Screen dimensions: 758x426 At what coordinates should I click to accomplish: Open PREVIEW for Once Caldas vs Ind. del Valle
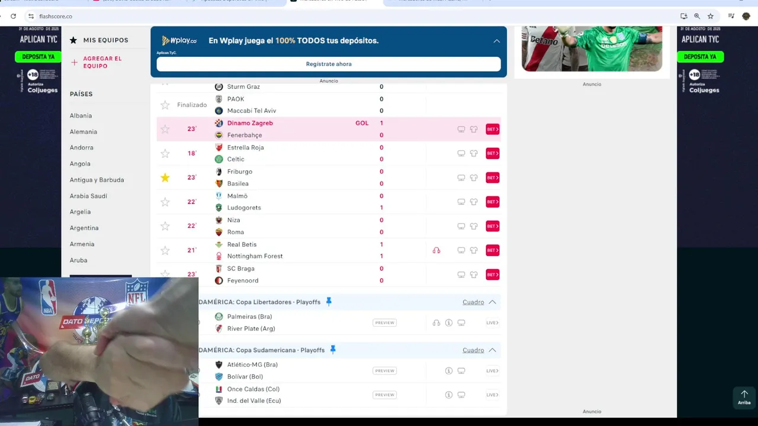[x=384, y=395]
